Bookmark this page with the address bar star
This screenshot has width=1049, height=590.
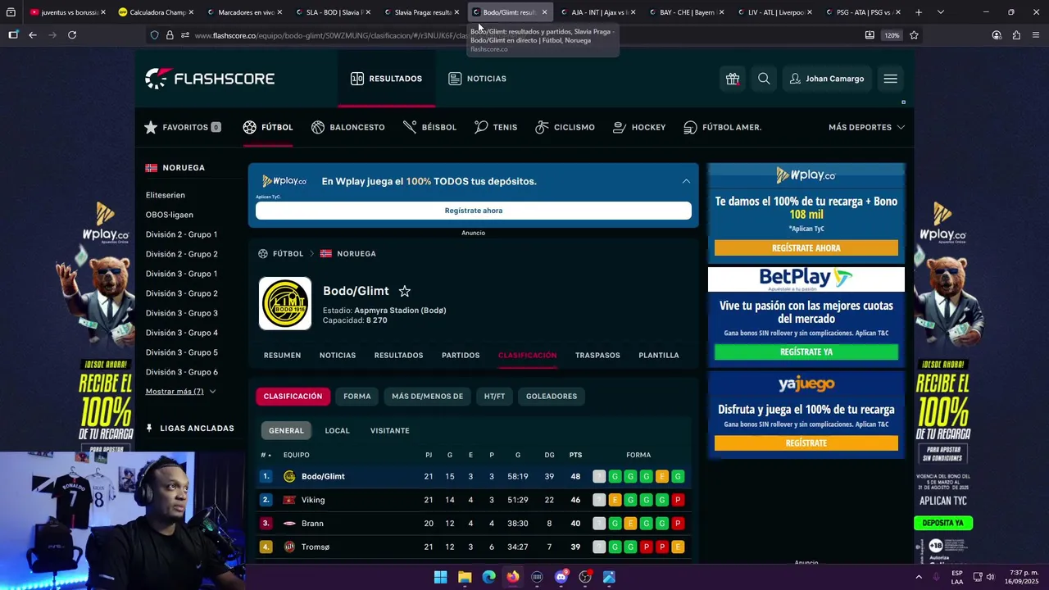coord(914,35)
